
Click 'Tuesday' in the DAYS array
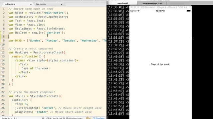click(69, 41)
